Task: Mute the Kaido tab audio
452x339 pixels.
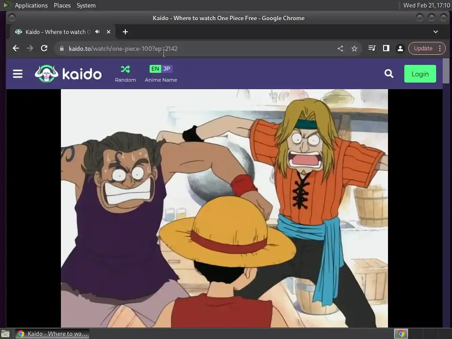Action: pos(98,32)
